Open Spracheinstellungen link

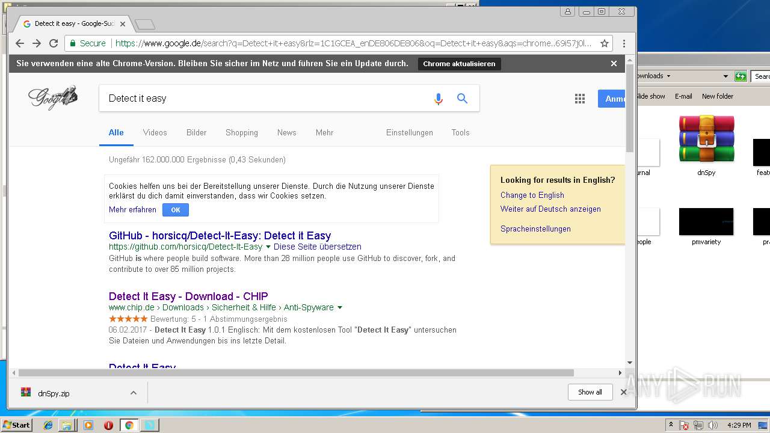click(535, 229)
